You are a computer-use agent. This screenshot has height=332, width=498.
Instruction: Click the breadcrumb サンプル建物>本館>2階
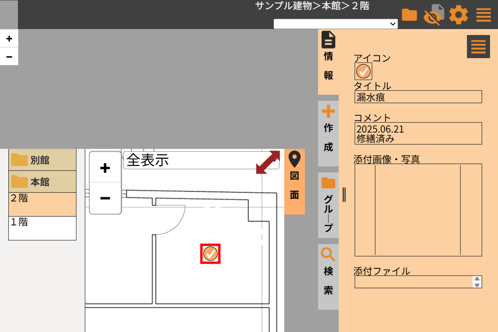tap(312, 6)
